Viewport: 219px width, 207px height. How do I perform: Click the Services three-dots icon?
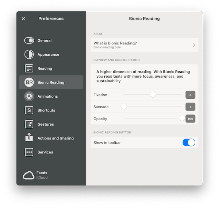[x=29, y=152]
